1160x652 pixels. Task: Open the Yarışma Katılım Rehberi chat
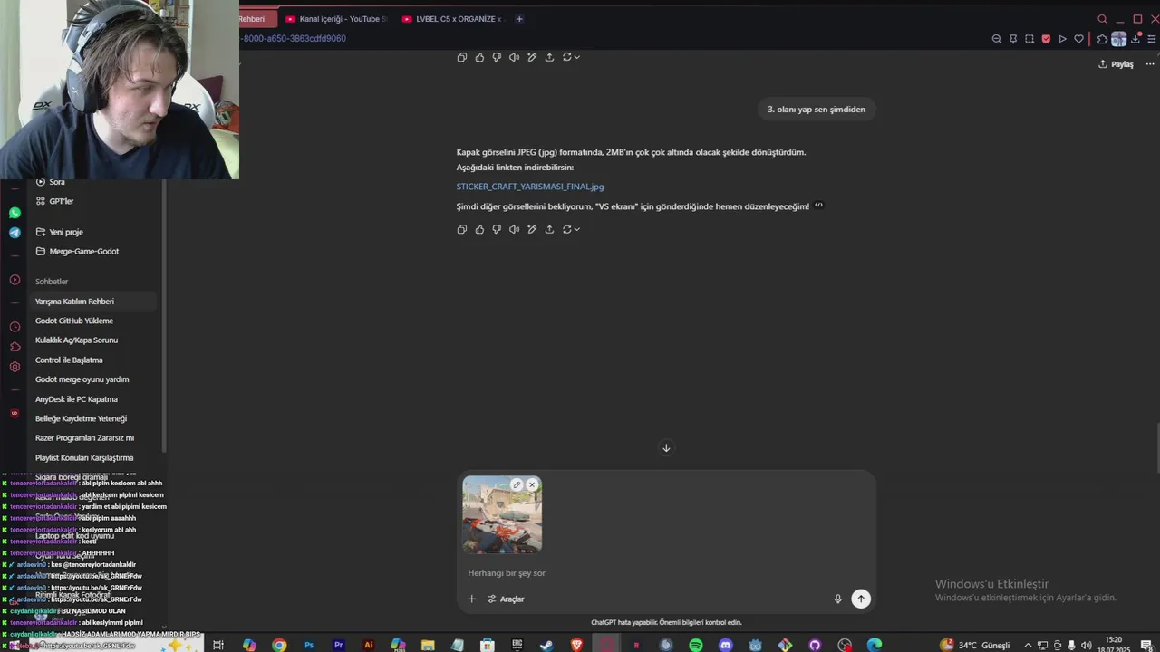coord(94,302)
